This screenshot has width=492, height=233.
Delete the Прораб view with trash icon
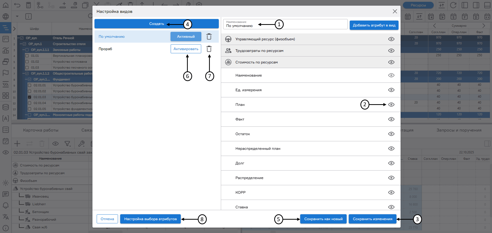(209, 49)
